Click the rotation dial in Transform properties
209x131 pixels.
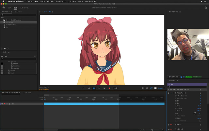pyautogui.click(x=195, y=113)
